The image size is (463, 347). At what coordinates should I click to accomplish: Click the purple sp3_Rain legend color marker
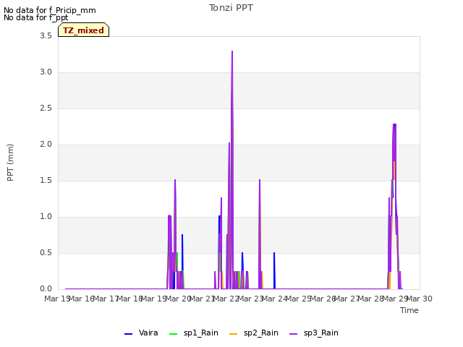click(x=294, y=334)
